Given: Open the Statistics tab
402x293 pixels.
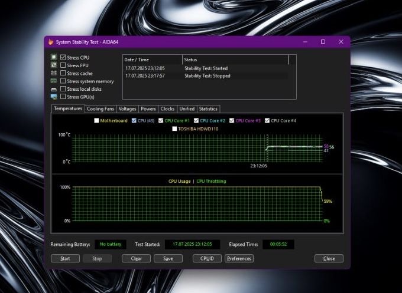Looking at the screenshot, I should tap(208, 109).
